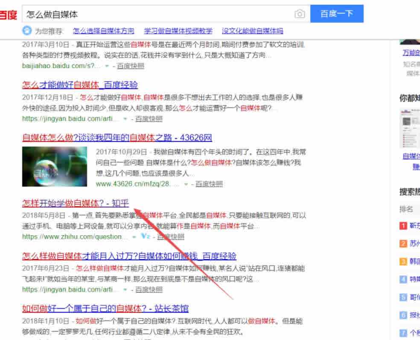Open result 怎样开始学做自媒体? - 知乎
This screenshot has height=340, width=420.
(x=76, y=203)
